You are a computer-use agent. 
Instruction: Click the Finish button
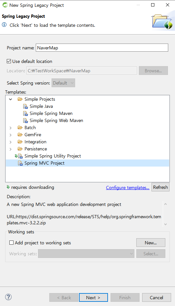[x=125, y=297]
